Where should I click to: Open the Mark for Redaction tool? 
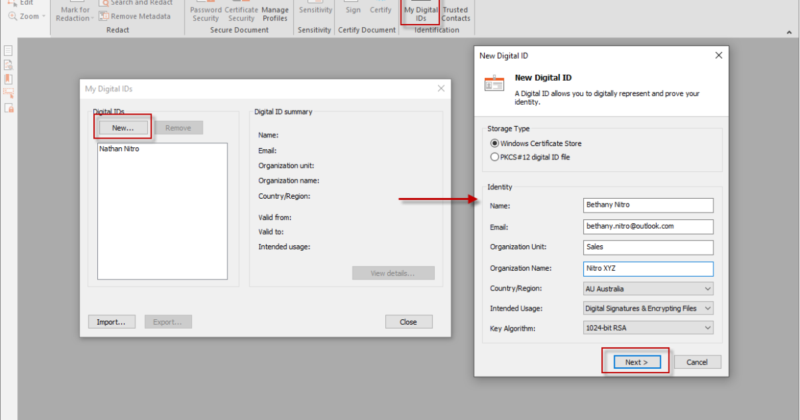(73, 12)
